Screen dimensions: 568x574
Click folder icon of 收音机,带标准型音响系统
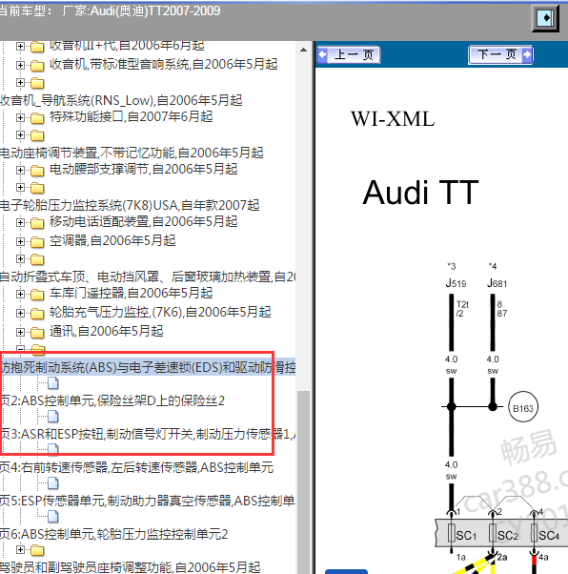click(37, 66)
